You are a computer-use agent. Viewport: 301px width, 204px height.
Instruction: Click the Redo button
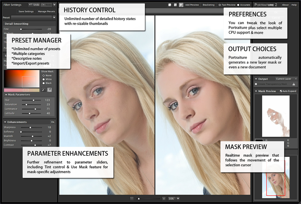pyautogui.click(x=46, y=5)
